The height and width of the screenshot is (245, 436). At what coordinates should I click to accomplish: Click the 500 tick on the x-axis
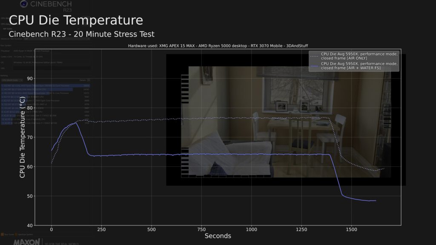(x=151, y=229)
